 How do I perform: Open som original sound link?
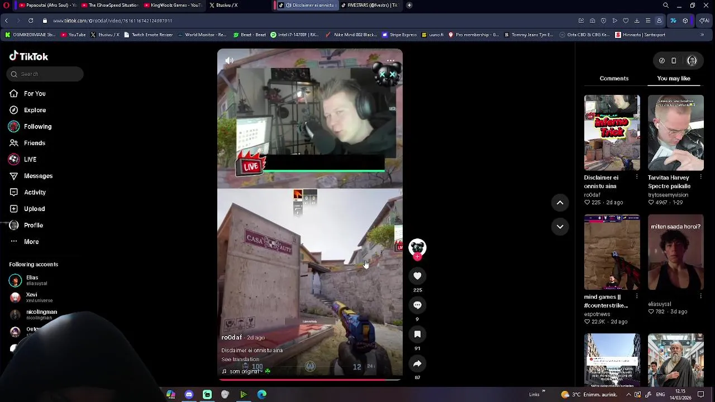point(246,371)
